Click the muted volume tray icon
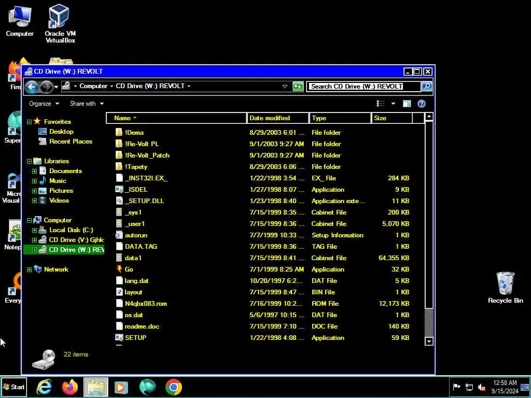The height and width of the screenshot is (398, 531). (481, 387)
